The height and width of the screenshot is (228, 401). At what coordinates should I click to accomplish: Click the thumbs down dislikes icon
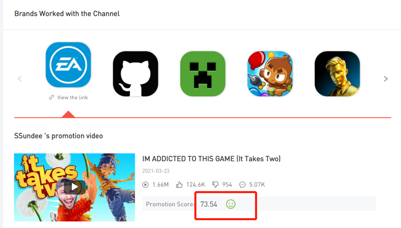click(215, 185)
